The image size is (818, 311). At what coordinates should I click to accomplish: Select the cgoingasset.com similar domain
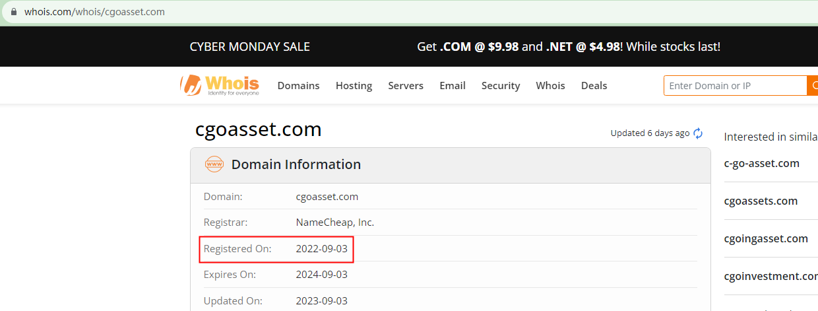click(765, 238)
